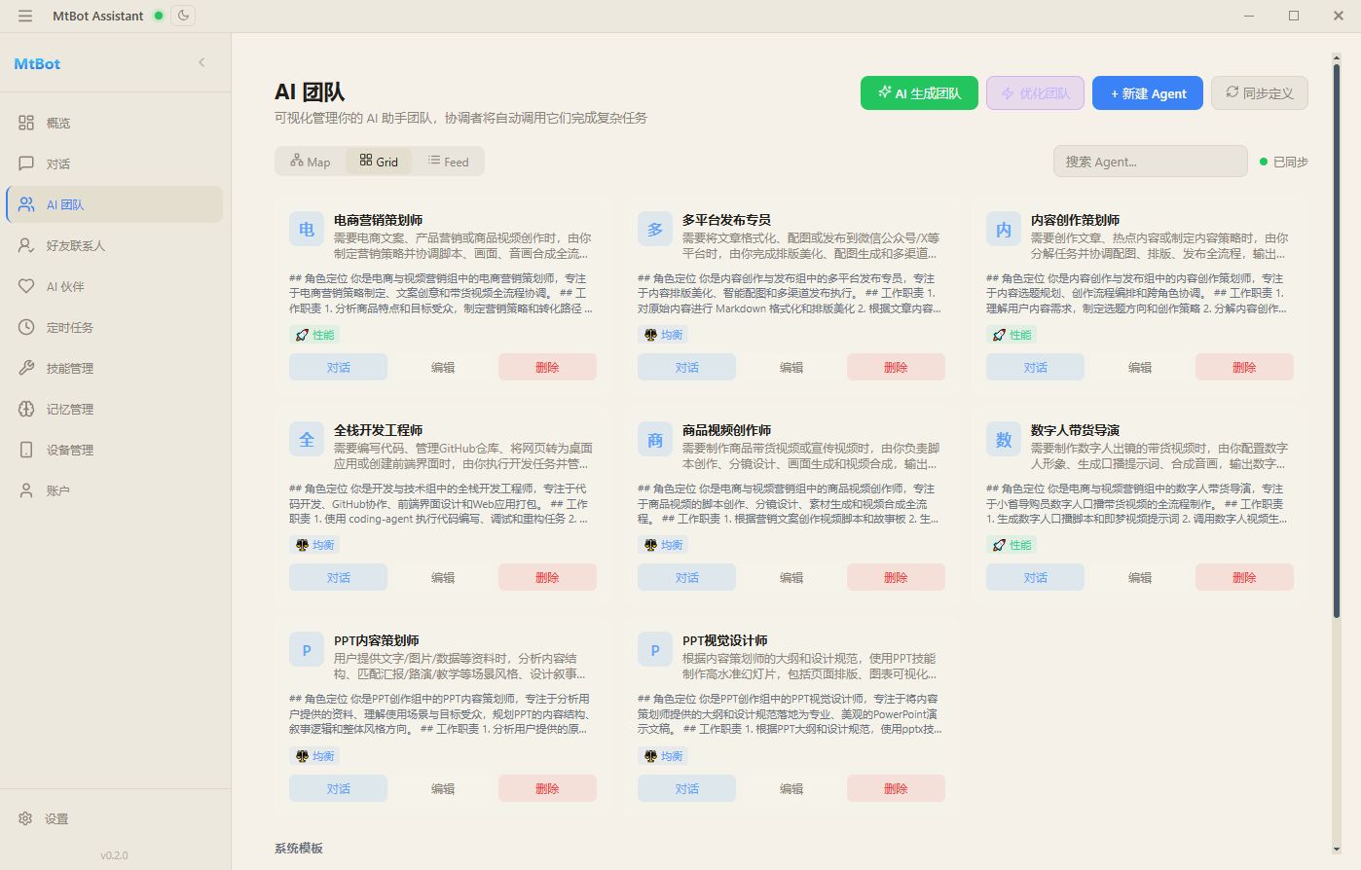Viewport: 1361px width, 870px height.
Task: Switch to the Feed view tab
Action: point(449,162)
